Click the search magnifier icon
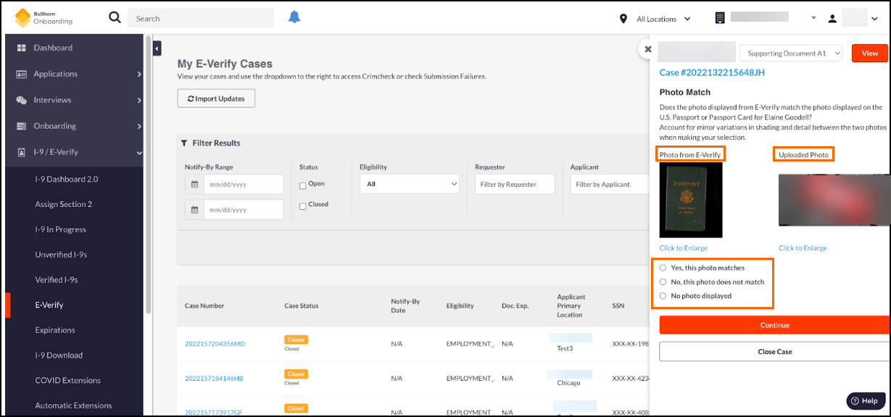 click(115, 18)
